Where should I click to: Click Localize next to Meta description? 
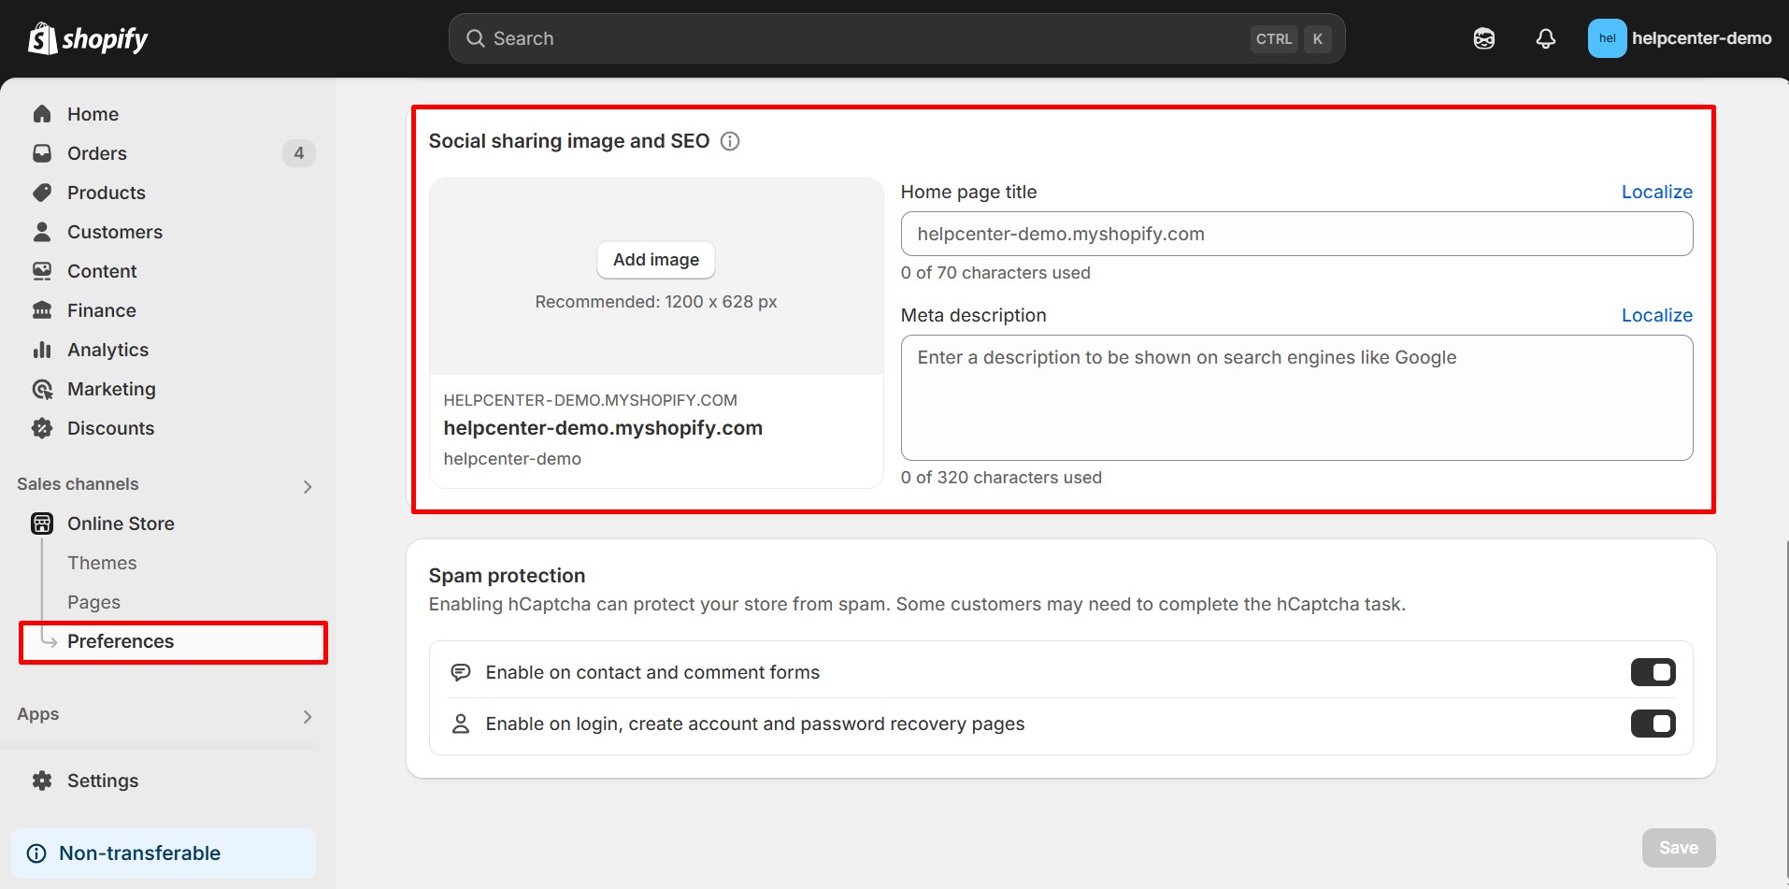pyautogui.click(x=1656, y=315)
